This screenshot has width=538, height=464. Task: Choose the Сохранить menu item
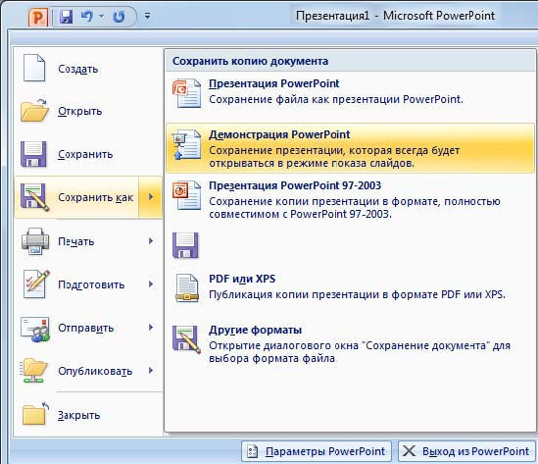click(x=88, y=154)
